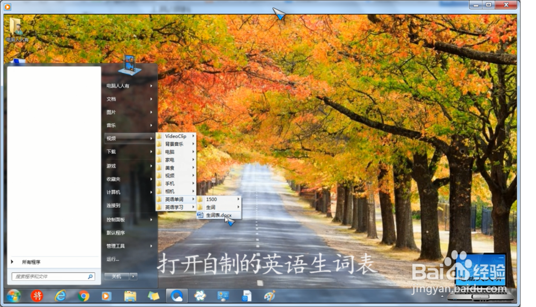536x307 pixels.
Task: Expand the 音乐 submenu arrow
Action: click(151, 125)
